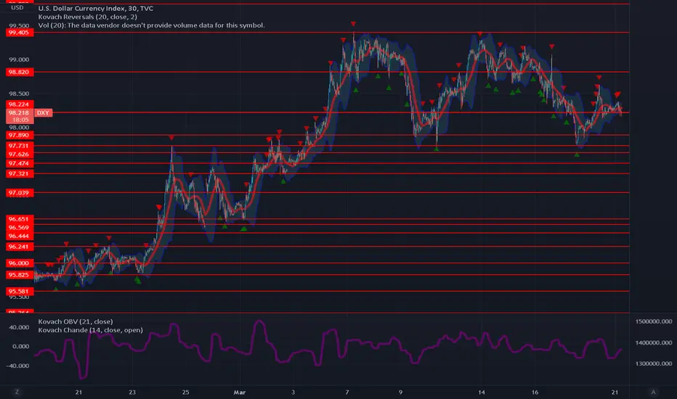The image size is (677, 399).
Task: Click the 96.651 price level label
Action: click(19, 219)
